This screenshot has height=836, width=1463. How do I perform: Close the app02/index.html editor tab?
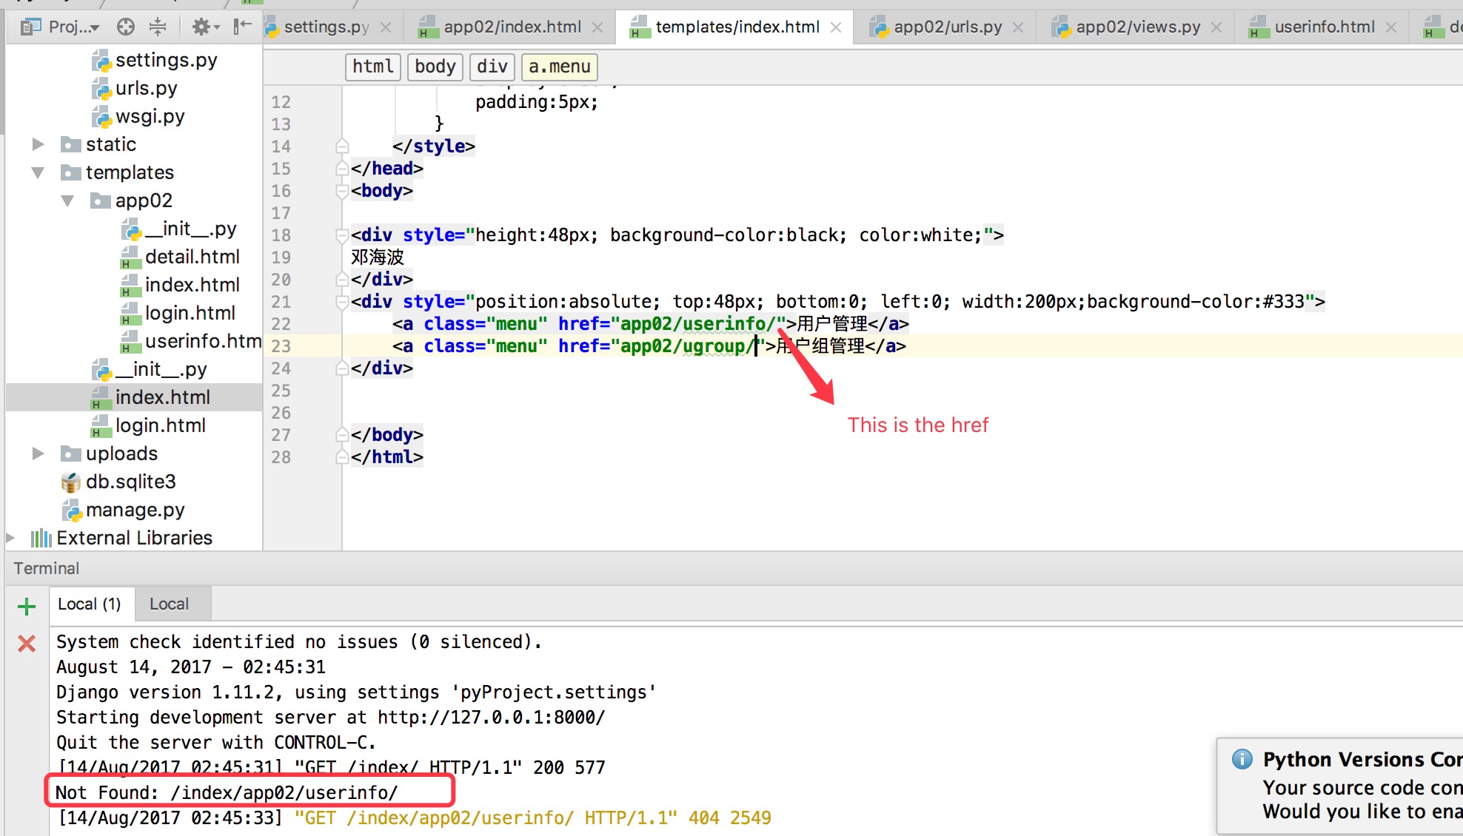[597, 27]
